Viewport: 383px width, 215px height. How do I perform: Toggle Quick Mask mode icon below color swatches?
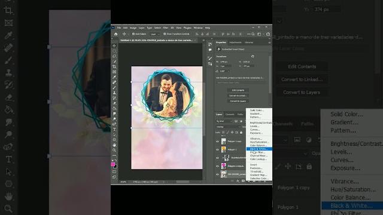pyautogui.click(x=114, y=172)
